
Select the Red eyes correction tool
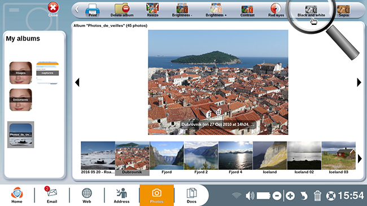276,11
